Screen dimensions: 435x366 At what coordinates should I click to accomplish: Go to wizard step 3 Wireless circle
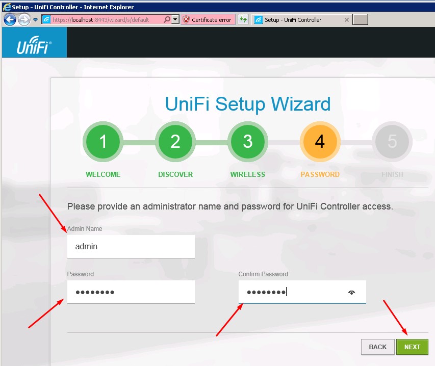pos(247,141)
